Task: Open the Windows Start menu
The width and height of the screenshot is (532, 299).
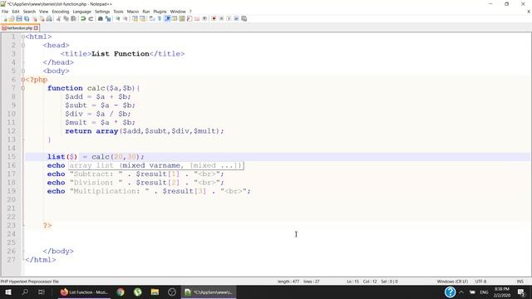Action: click(8, 292)
